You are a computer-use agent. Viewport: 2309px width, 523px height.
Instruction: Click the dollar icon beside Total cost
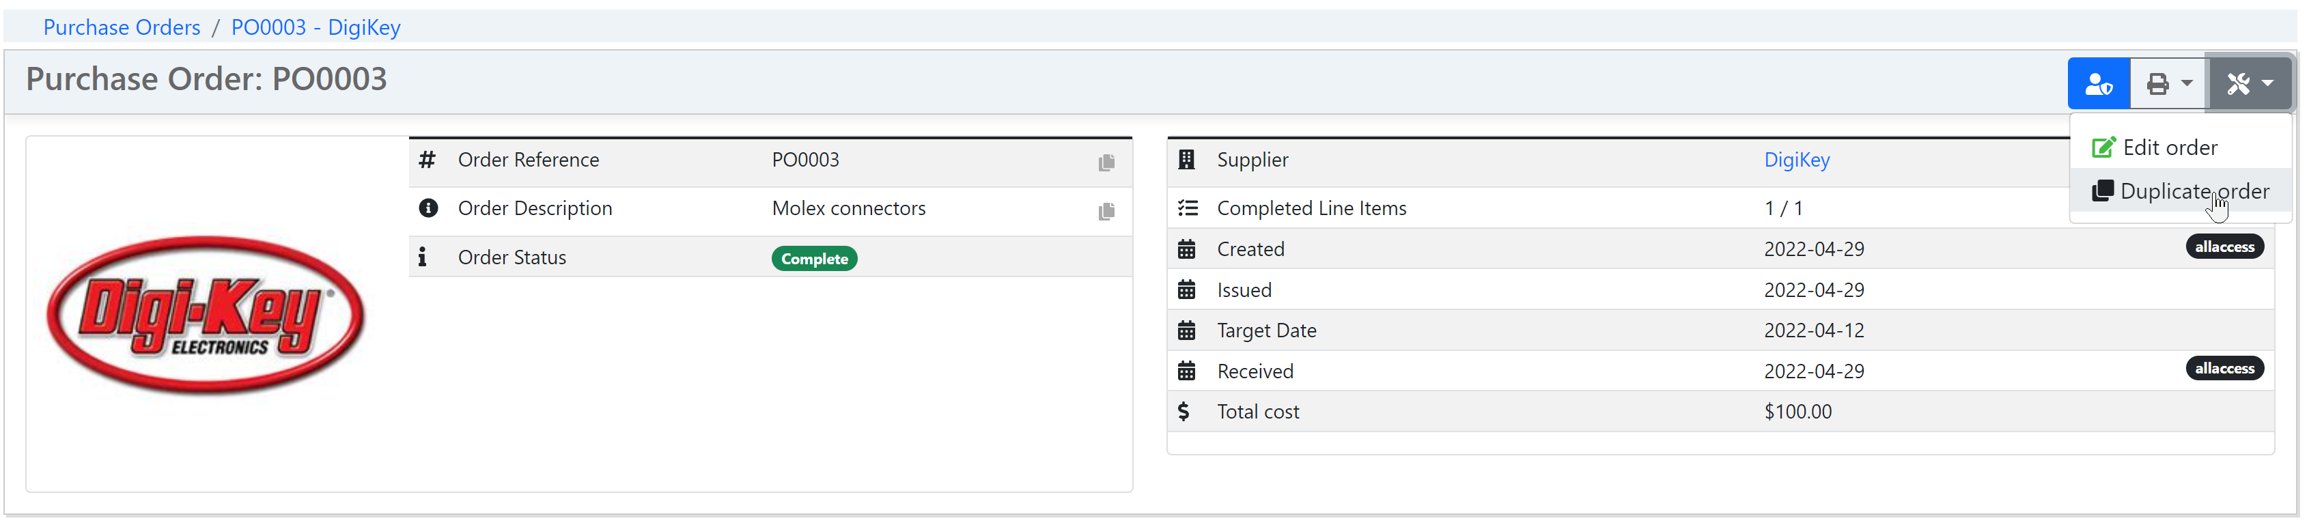(1184, 412)
